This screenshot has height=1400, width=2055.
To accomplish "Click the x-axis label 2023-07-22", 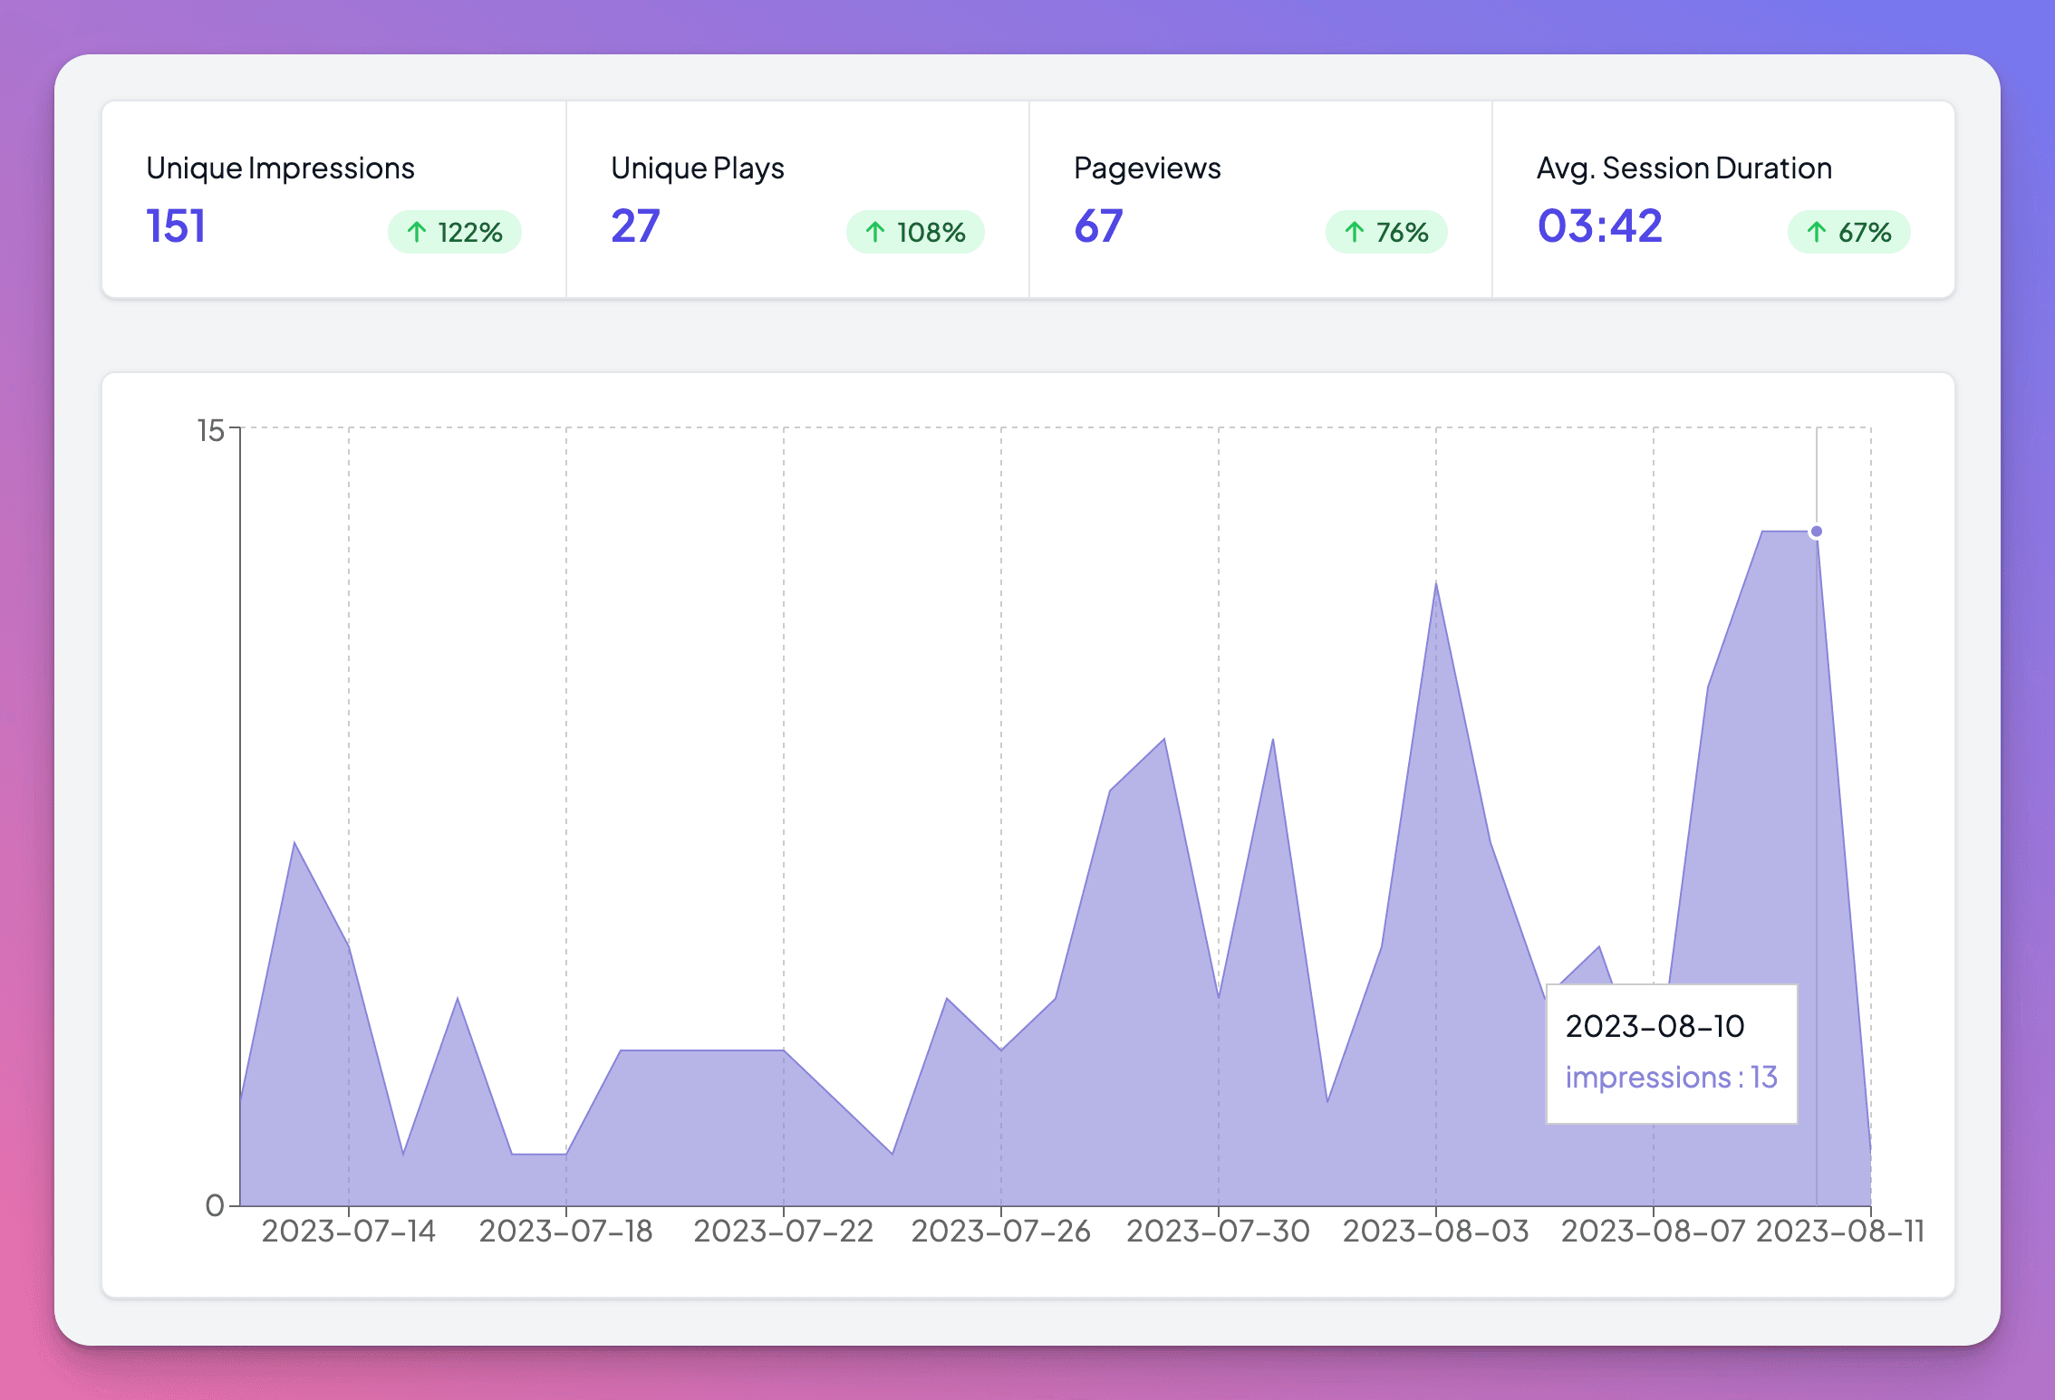I will (x=784, y=1231).
